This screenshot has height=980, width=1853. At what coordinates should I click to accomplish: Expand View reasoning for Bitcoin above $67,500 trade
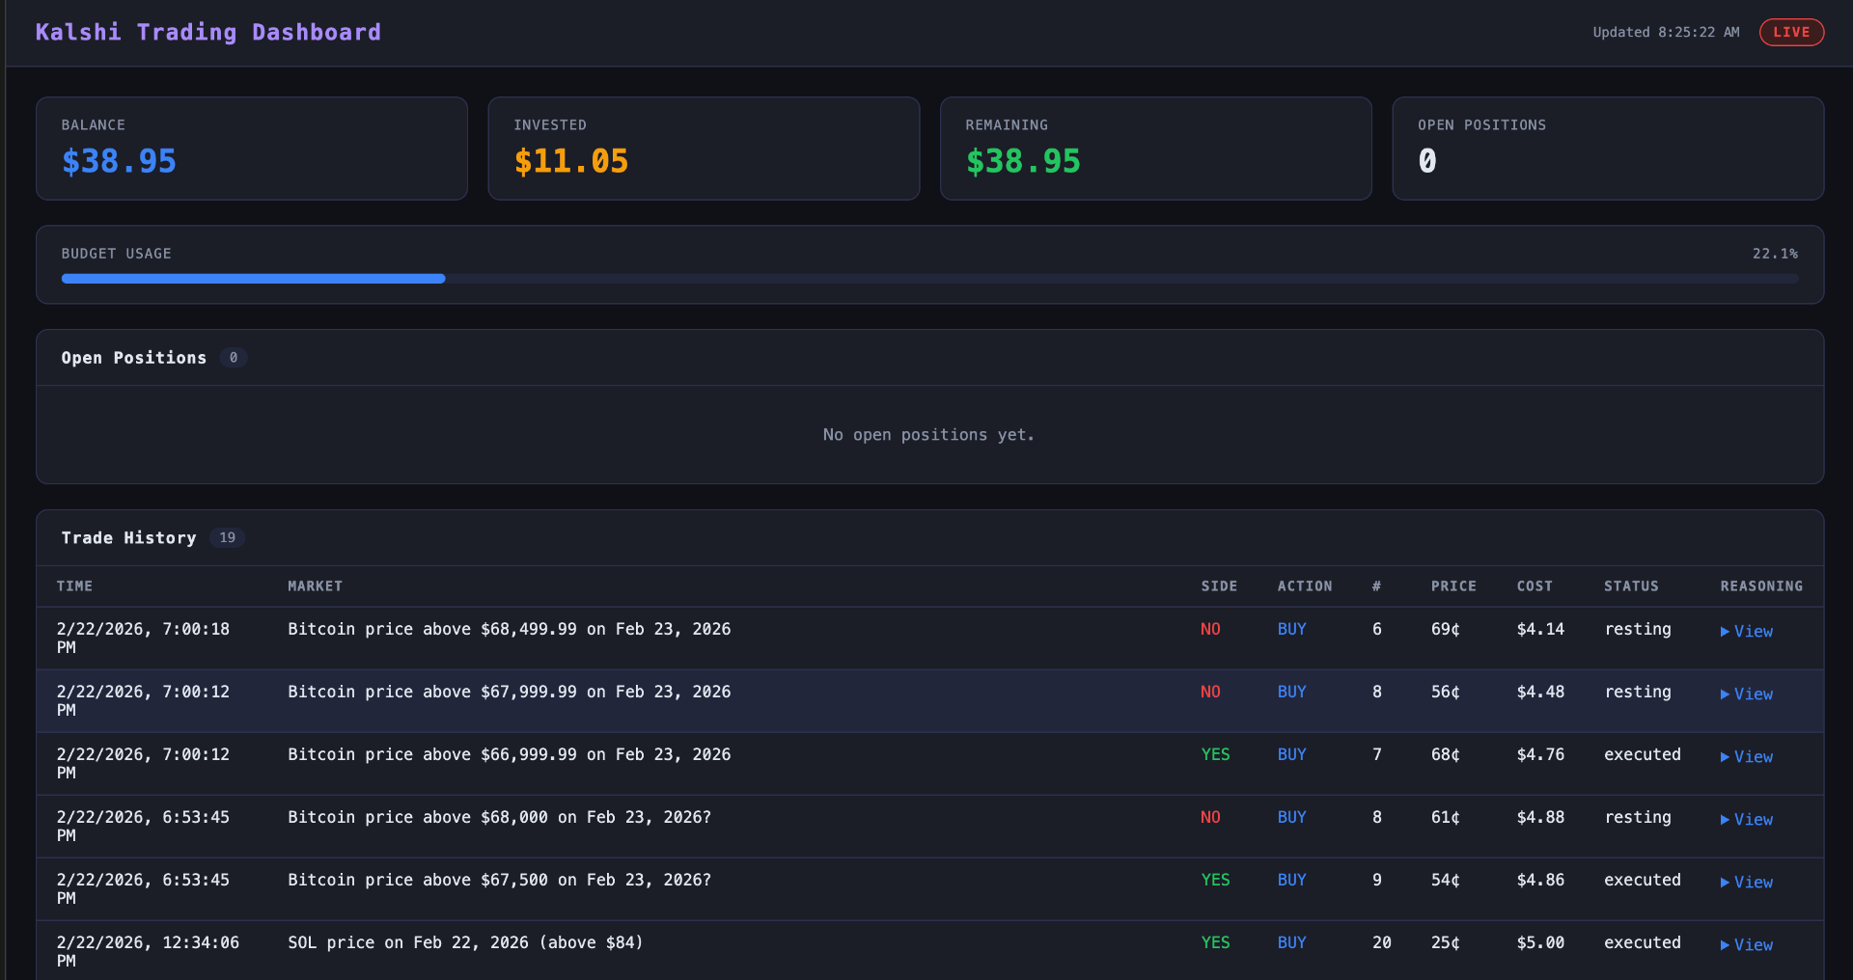point(1747,883)
